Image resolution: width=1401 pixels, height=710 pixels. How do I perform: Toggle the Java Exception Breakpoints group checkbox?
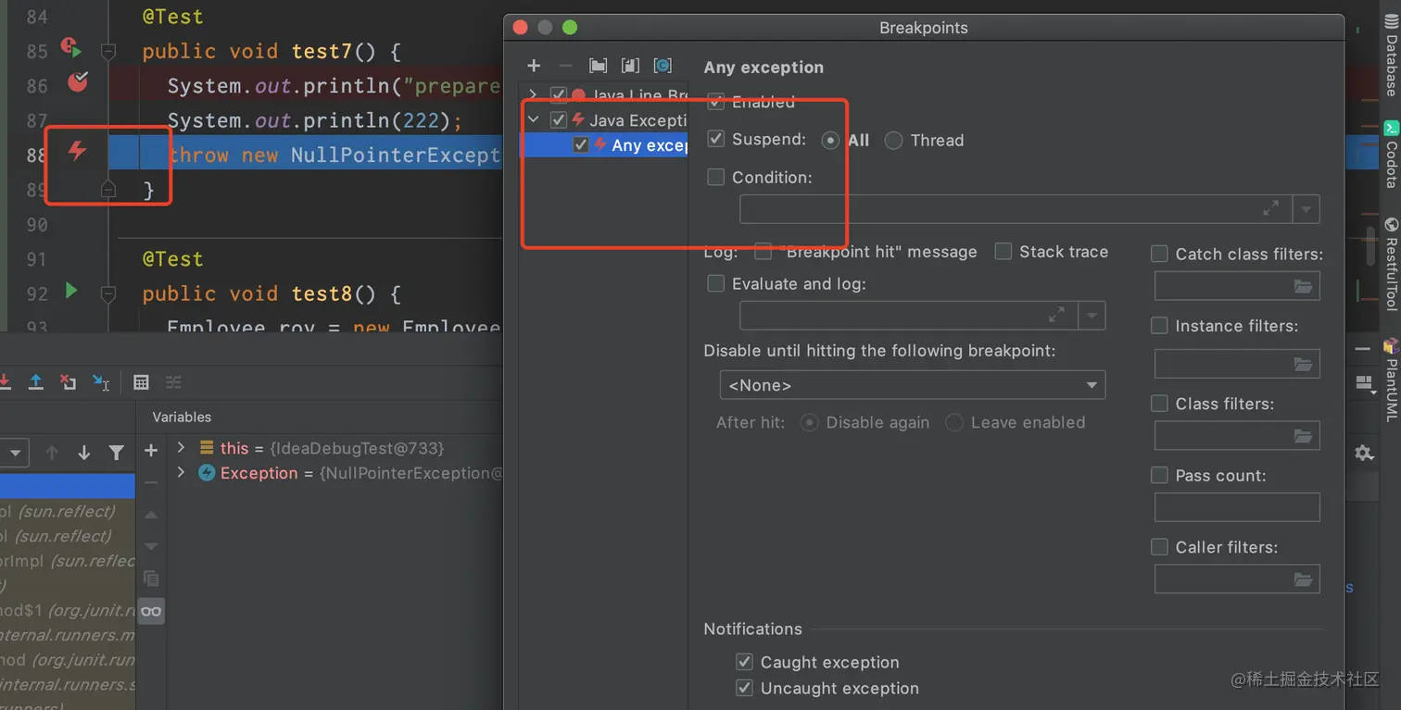(x=558, y=119)
